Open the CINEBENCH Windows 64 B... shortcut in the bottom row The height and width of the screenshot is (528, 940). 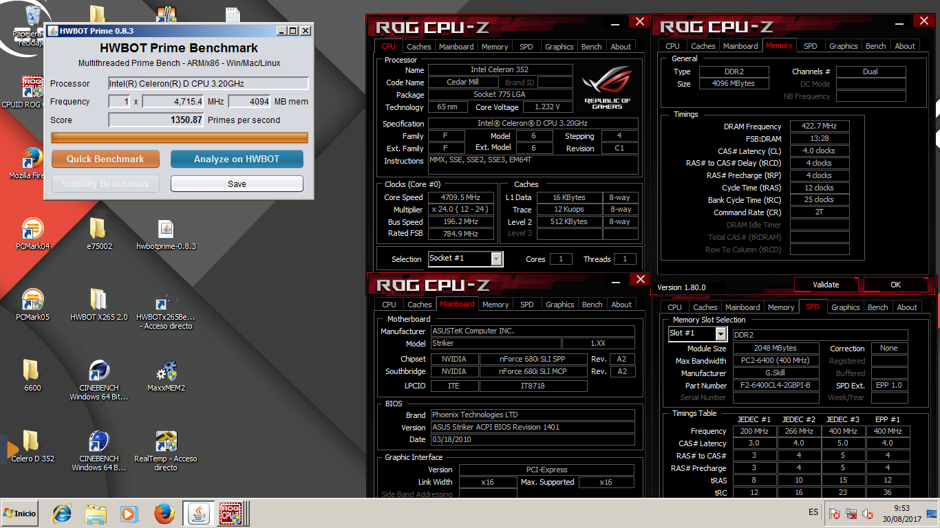pos(98,451)
